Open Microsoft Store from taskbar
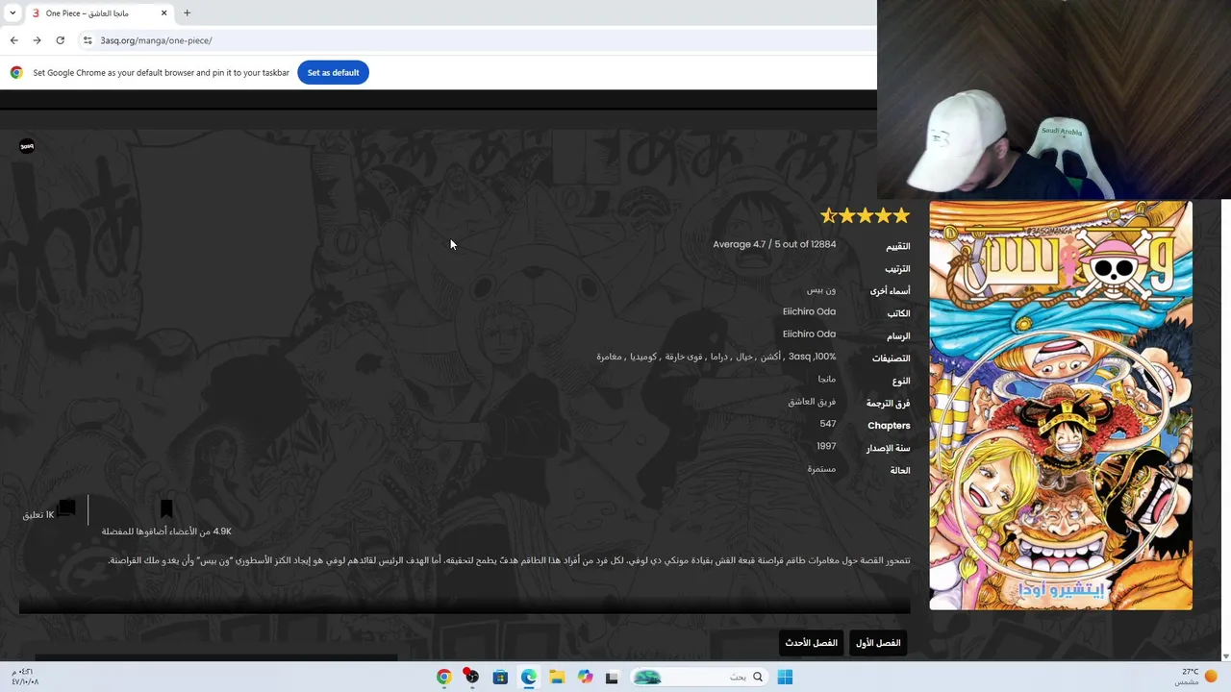 (x=500, y=678)
